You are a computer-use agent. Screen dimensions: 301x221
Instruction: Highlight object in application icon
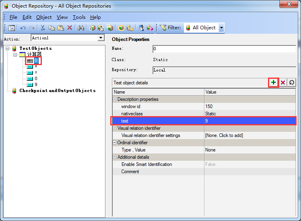[121, 28]
